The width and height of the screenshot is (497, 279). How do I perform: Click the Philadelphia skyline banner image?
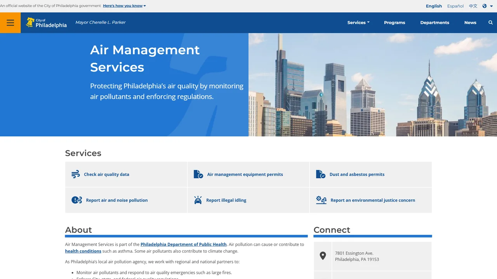click(x=373, y=84)
